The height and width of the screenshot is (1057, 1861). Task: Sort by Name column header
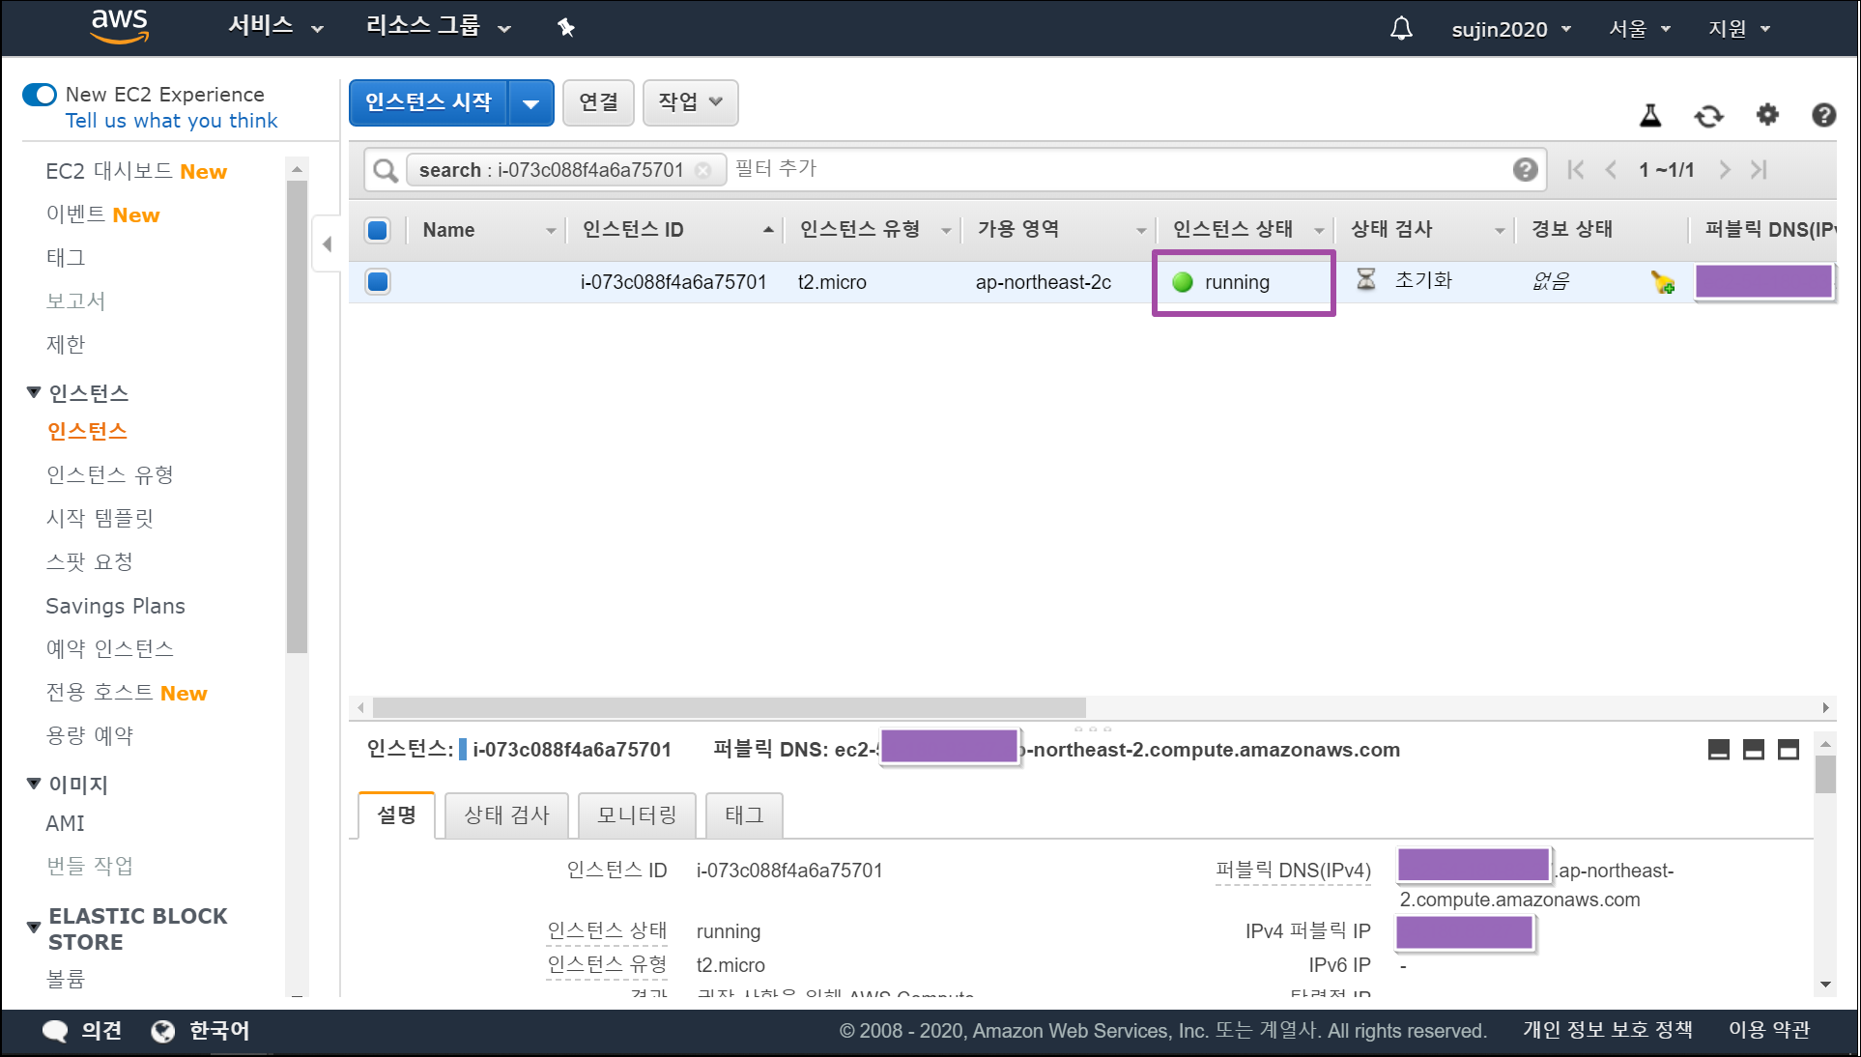tap(490, 230)
